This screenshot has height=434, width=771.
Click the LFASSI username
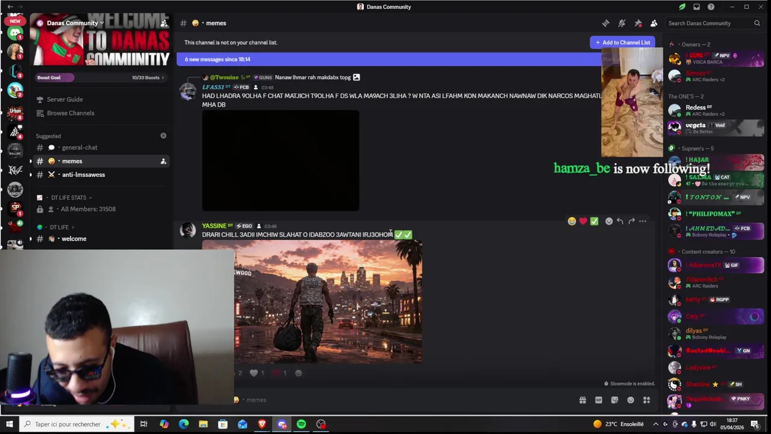(213, 87)
